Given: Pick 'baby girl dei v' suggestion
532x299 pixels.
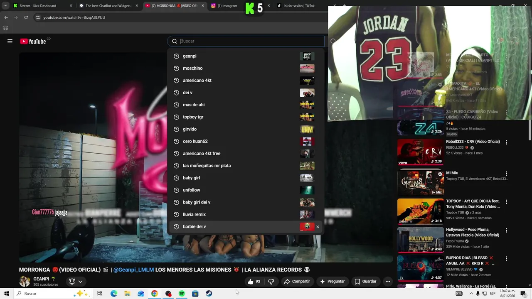Looking at the screenshot, I should (246, 202).
